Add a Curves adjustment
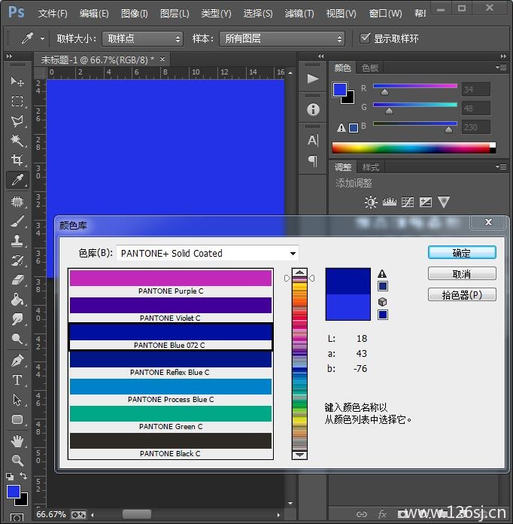This screenshot has height=524, width=513. pos(408,202)
